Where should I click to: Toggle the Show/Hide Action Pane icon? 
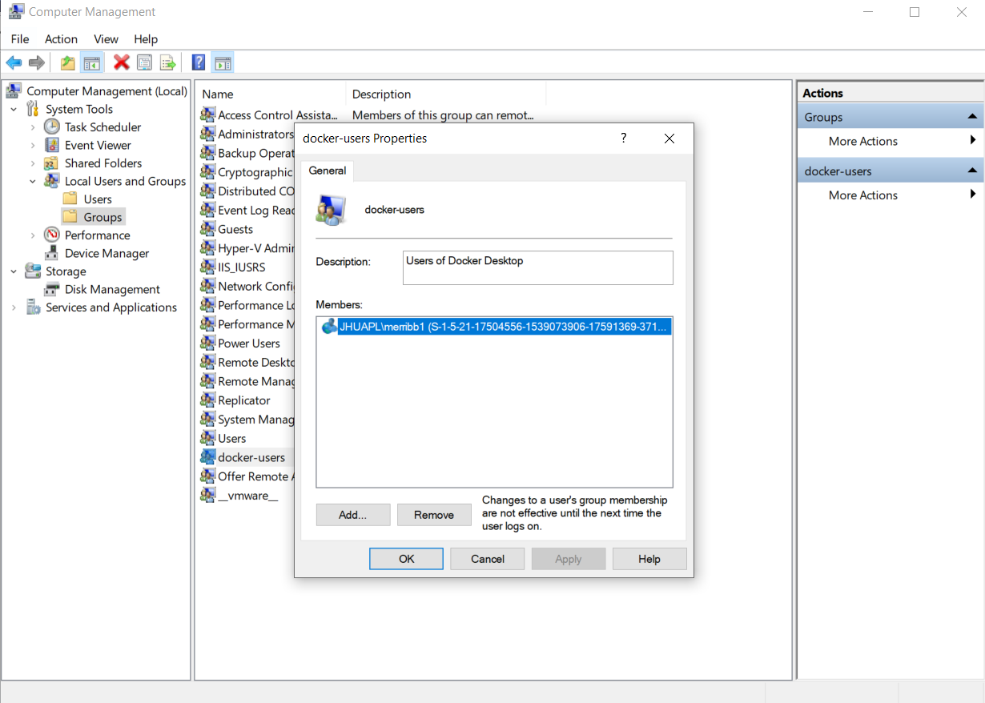coord(223,62)
